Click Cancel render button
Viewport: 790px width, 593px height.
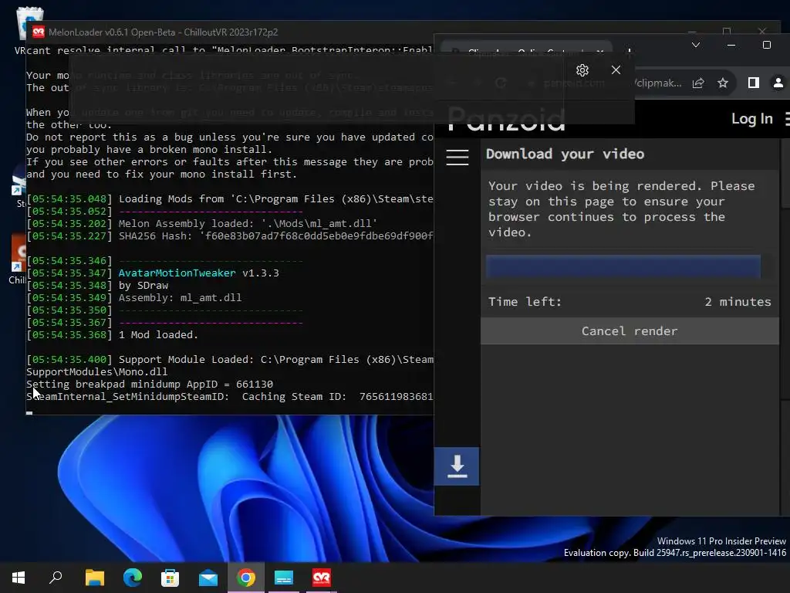(x=630, y=331)
